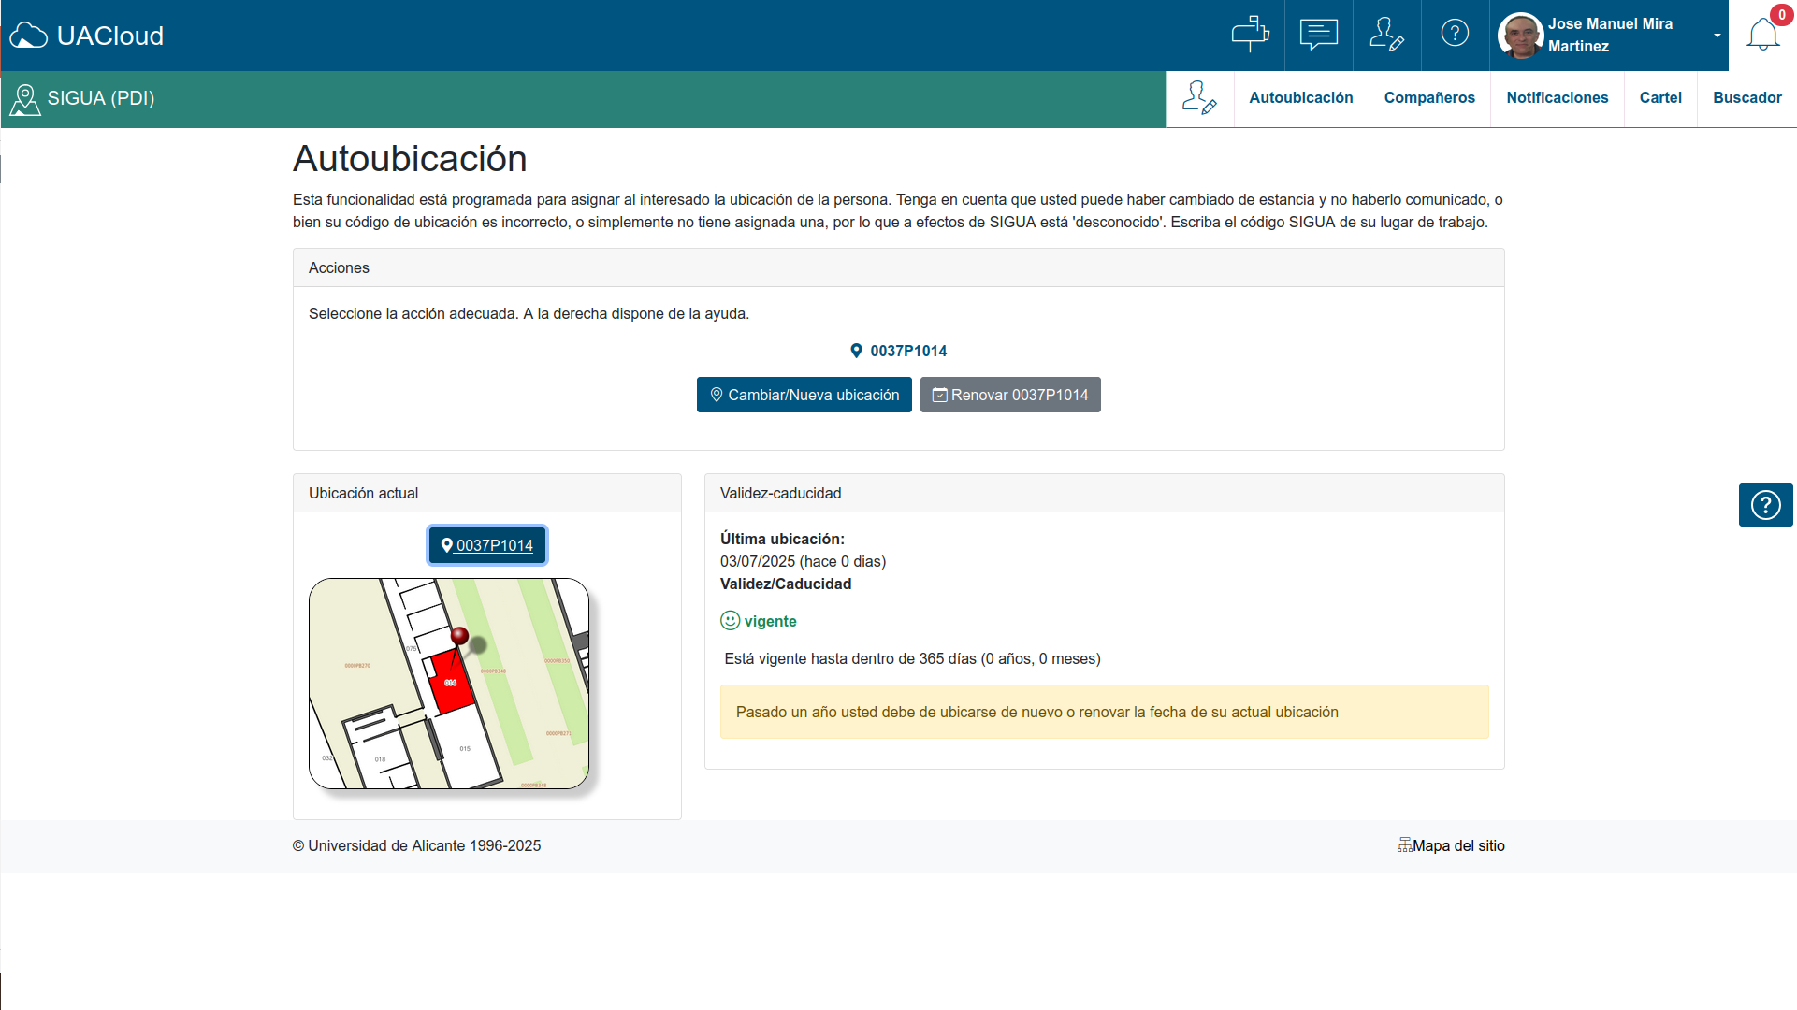This screenshot has width=1797, height=1010.
Task: Switch to the Autoubicación tab
Action: [x=1300, y=98]
